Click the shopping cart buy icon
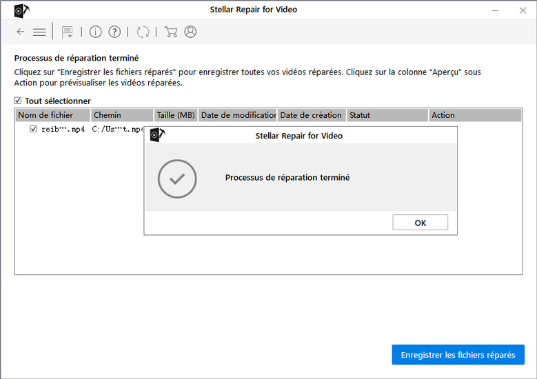Screen dimensions: 537x379 (x=171, y=32)
